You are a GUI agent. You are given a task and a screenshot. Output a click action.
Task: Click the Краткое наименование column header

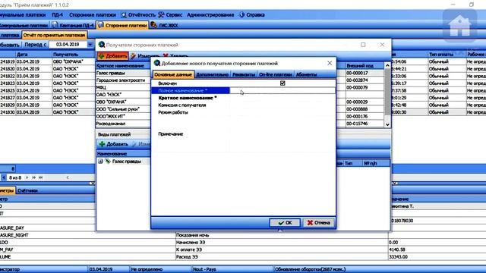coord(123,66)
